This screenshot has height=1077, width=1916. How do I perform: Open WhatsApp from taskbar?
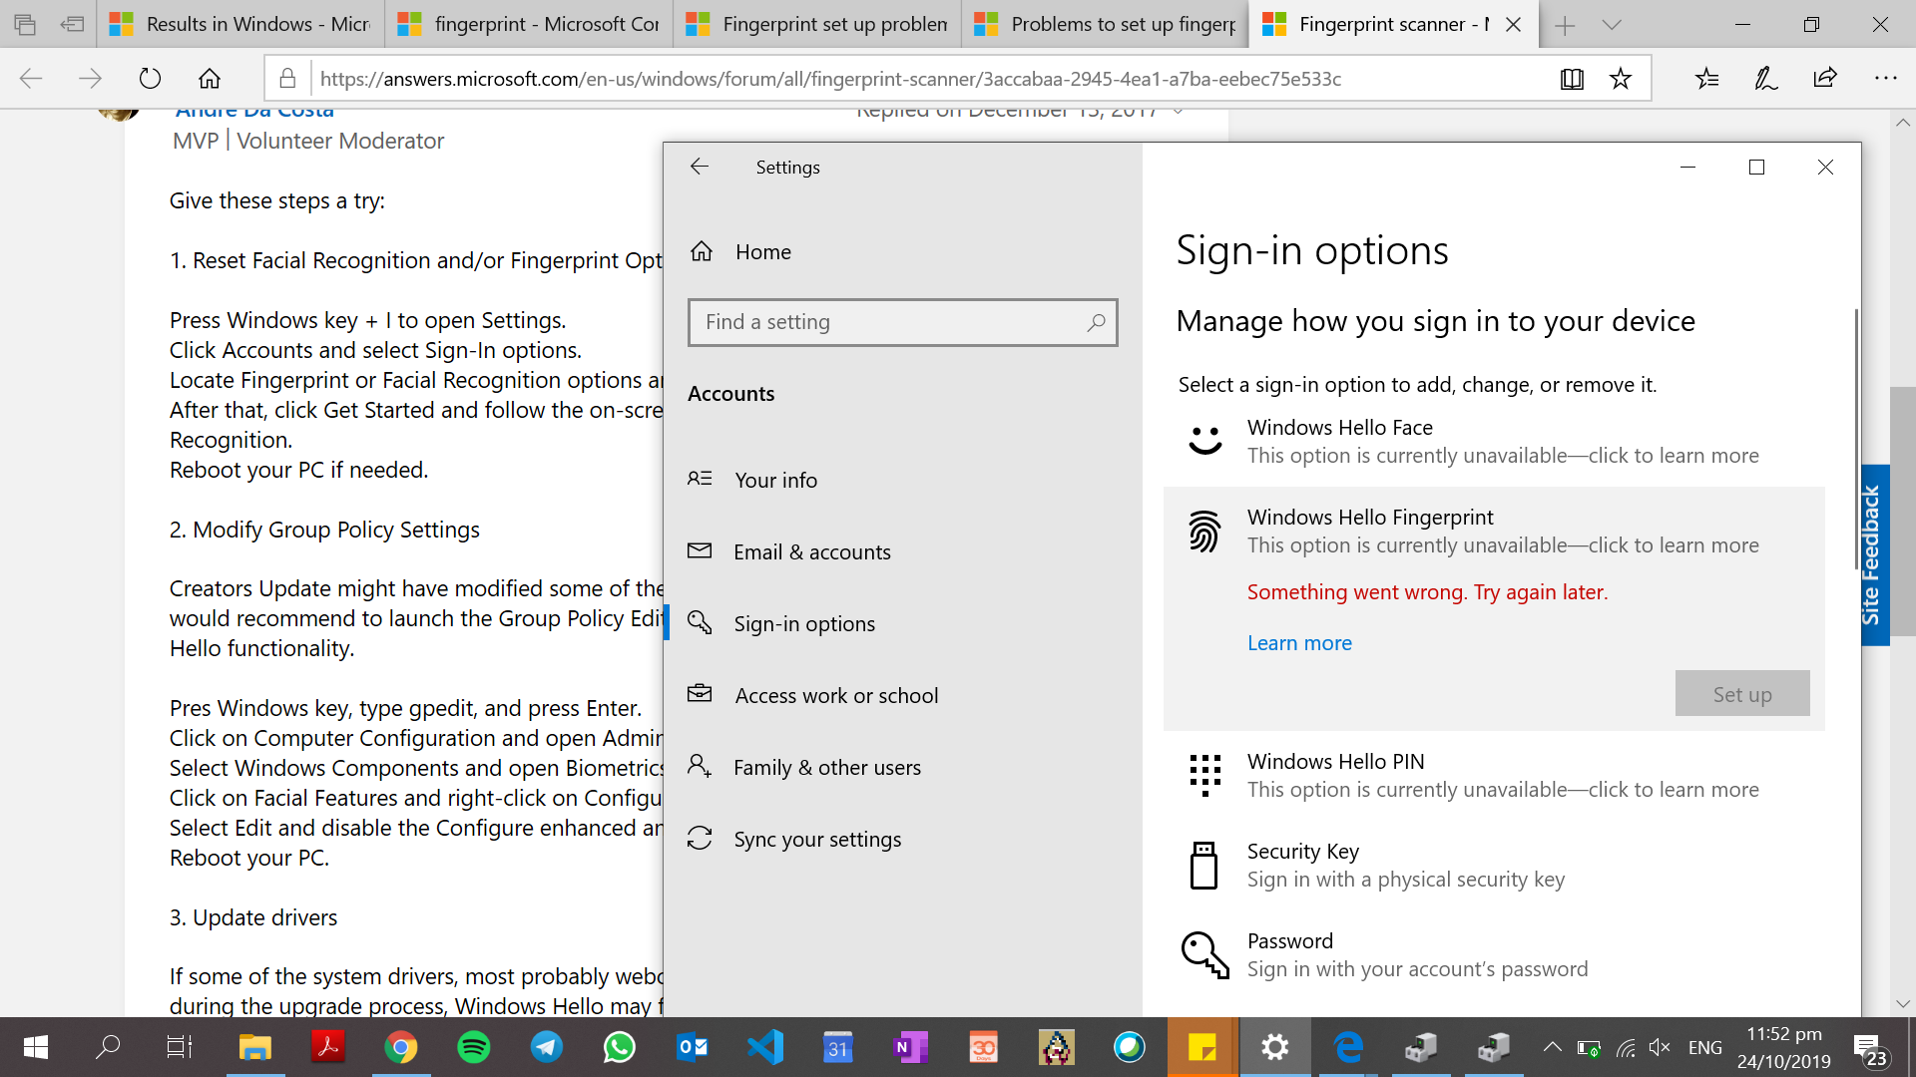(620, 1047)
